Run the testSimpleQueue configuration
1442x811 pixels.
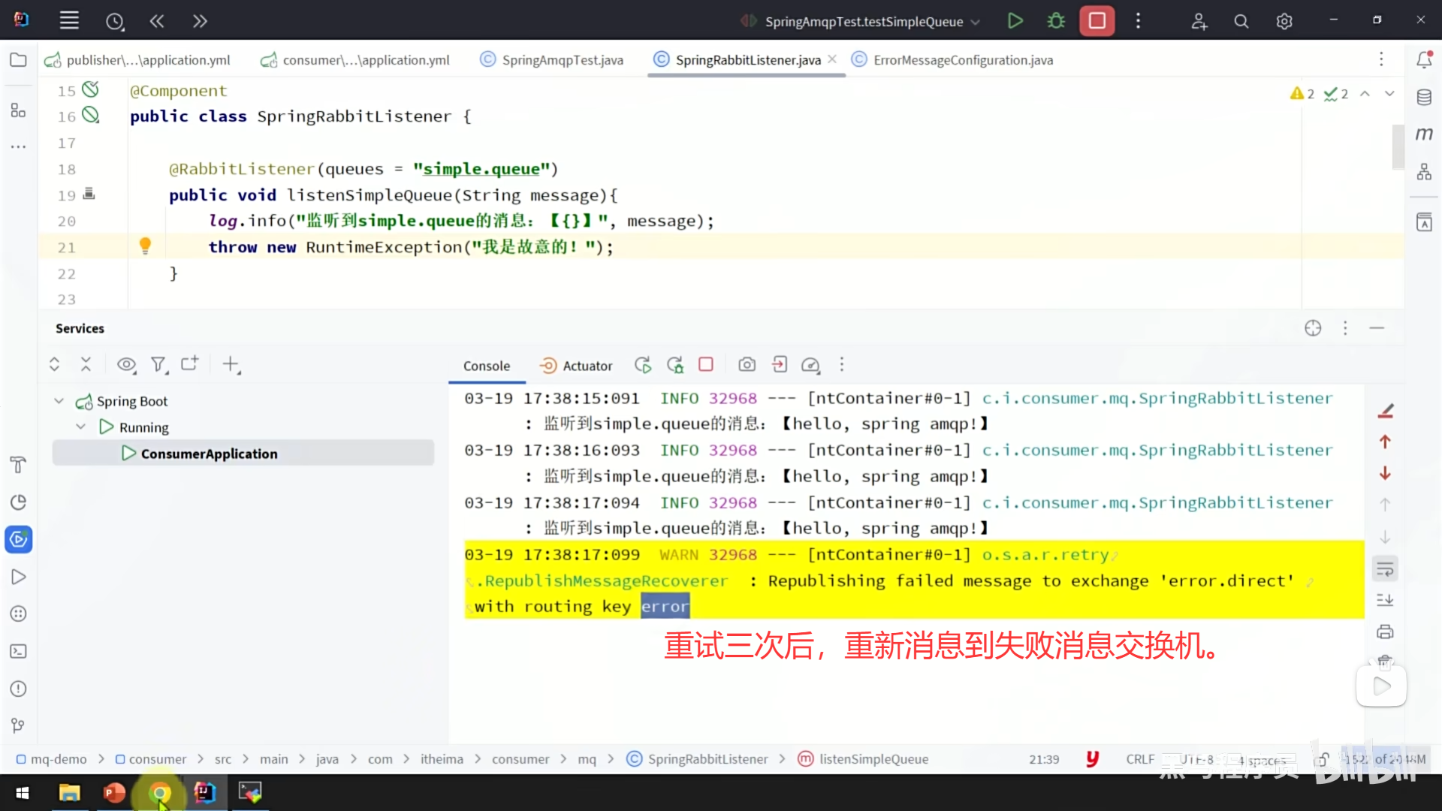click(x=1015, y=21)
